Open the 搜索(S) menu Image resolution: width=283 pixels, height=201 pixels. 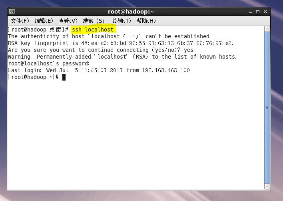pos(94,21)
